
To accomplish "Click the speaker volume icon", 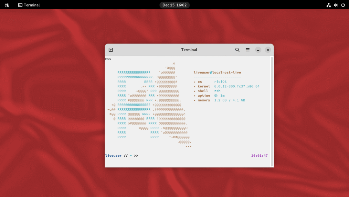I will tap(336, 5).
